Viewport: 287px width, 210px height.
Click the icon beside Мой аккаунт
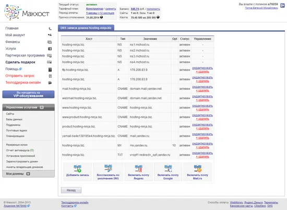[x=50, y=35]
